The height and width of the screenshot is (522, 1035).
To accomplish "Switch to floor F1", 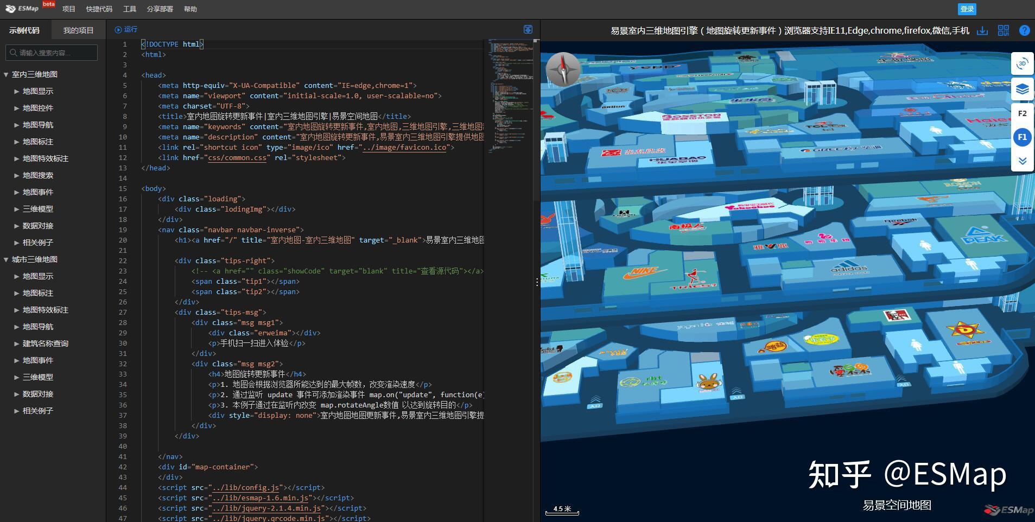I will point(1022,137).
